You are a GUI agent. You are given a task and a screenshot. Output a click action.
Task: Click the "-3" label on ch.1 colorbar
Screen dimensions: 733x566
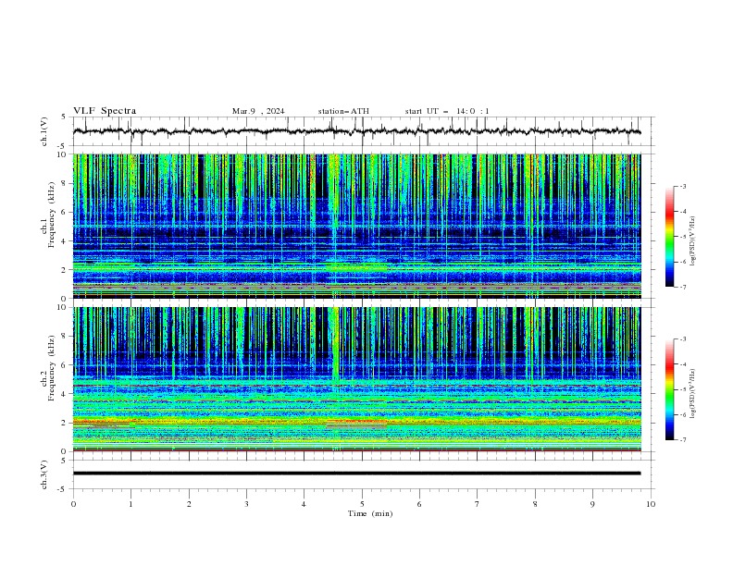pyautogui.click(x=682, y=186)
